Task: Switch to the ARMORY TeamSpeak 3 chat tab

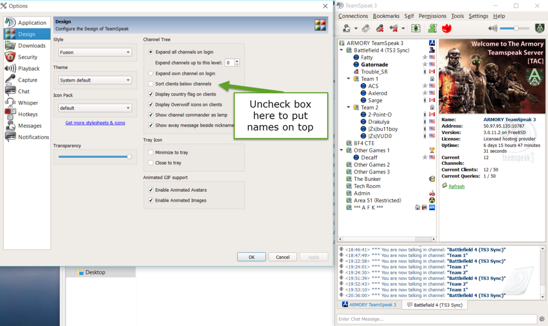Action: point(369,305)
